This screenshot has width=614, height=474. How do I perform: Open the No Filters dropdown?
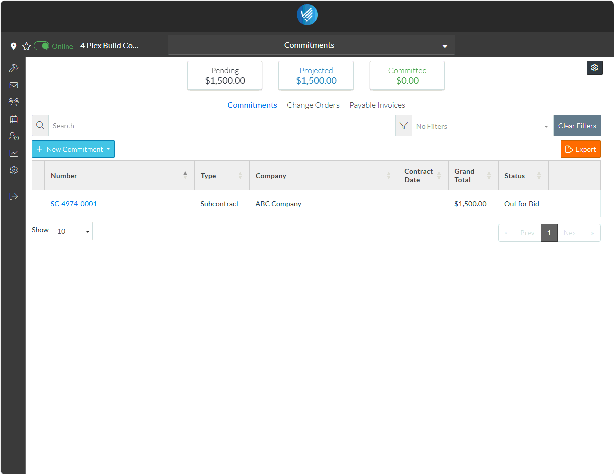pos(483,126)
